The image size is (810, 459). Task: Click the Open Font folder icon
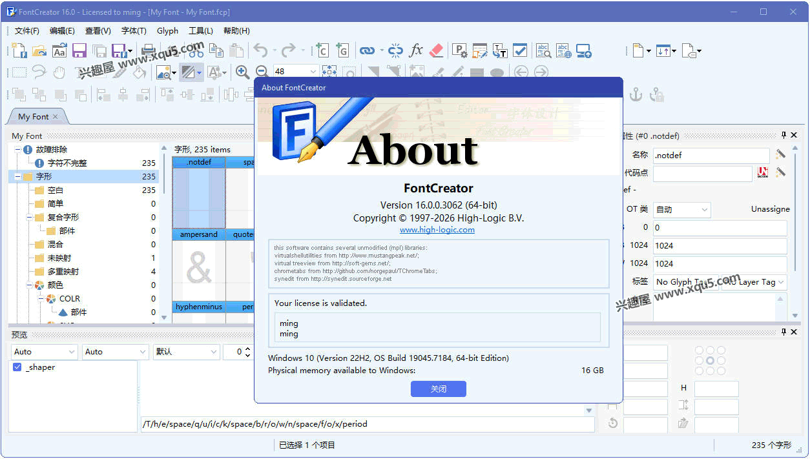pos(39,51)
